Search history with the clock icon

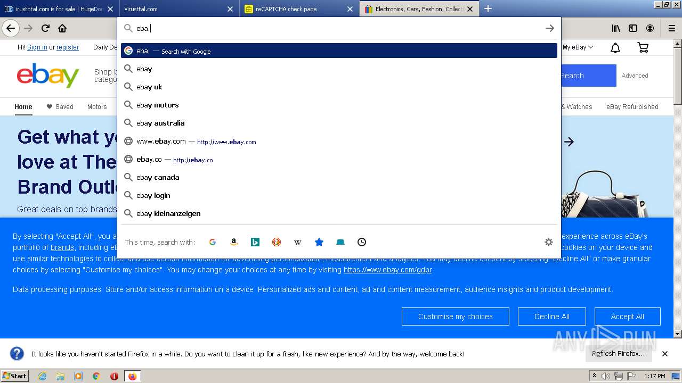pyautogui.click(x=362, y=242)
